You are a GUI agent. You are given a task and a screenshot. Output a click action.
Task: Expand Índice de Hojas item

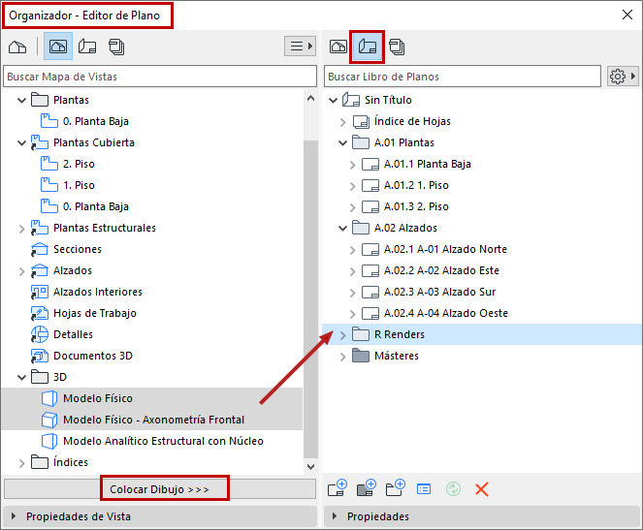[342, 122]
